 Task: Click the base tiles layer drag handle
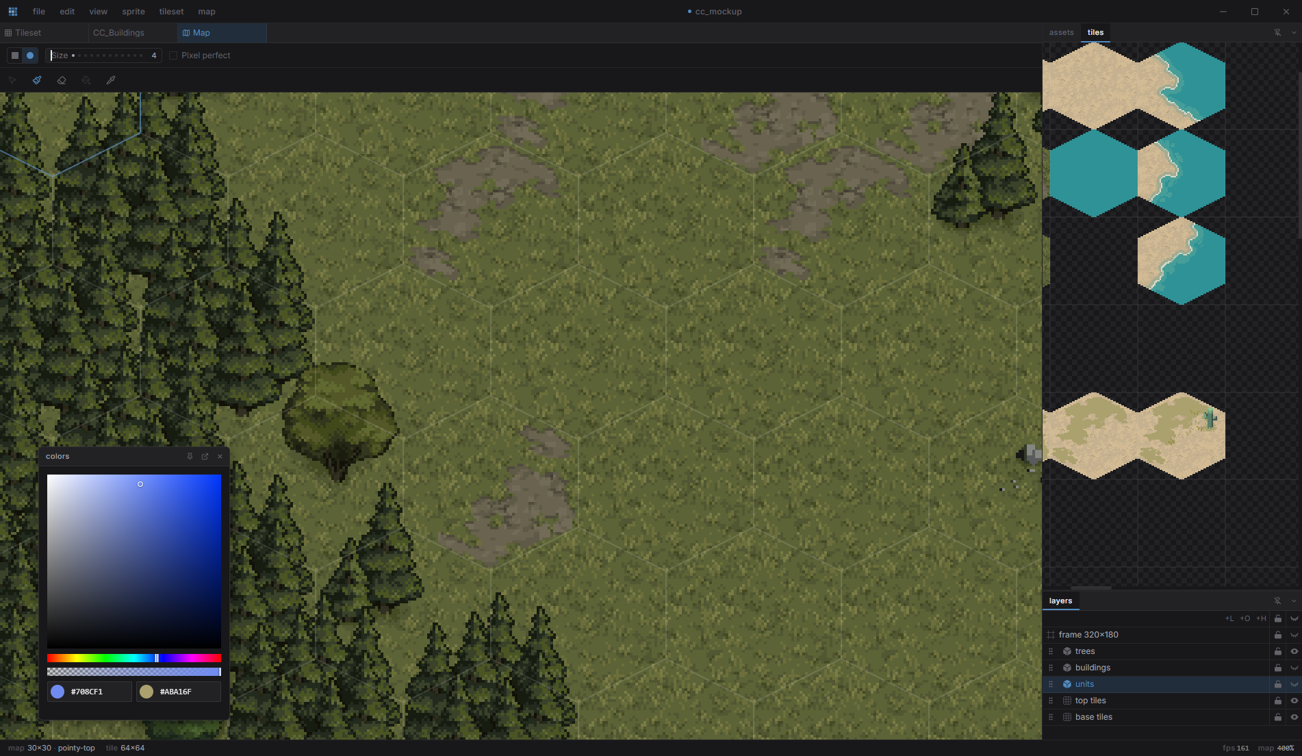point(1051,717)
